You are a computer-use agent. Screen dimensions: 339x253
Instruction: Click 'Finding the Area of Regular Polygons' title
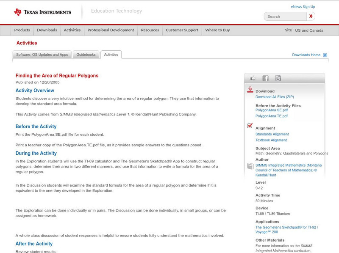(57, 76)
